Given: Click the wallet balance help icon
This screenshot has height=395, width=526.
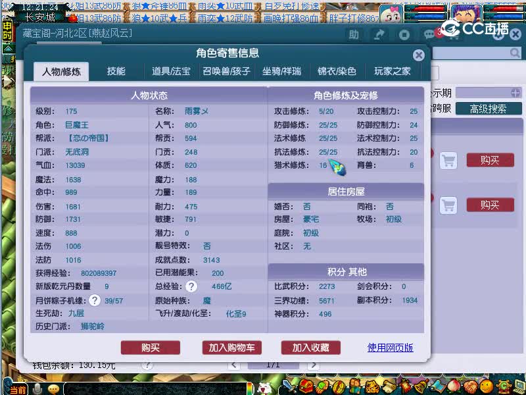Looking at the screenshot, I should 147,365.
